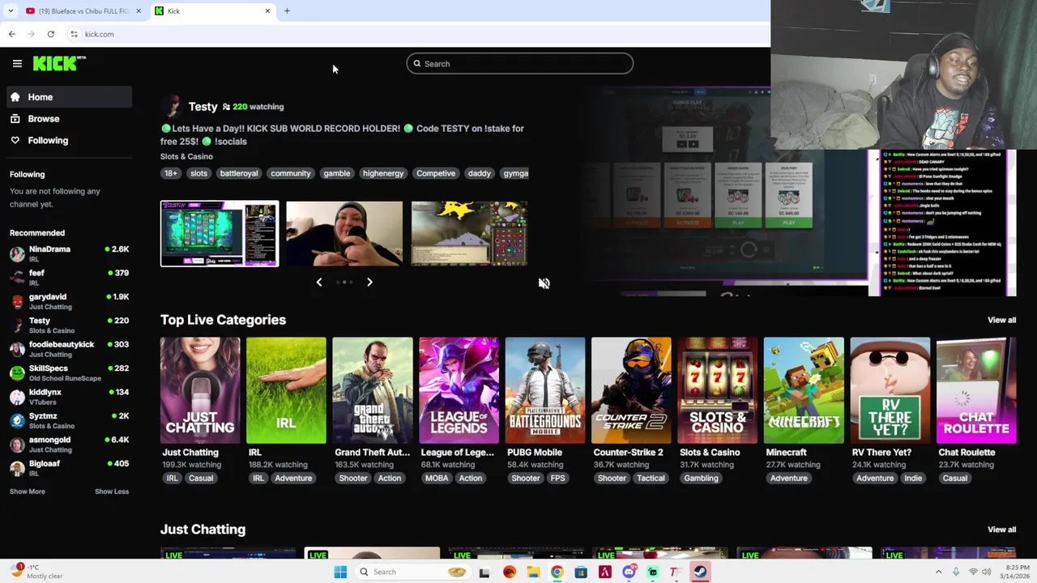
Task: Open Browse in the sidebar
Action: [69, 119]
